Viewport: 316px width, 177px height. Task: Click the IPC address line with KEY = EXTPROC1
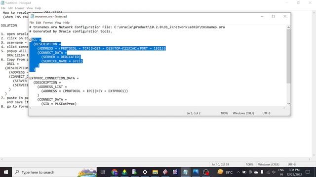tap(84, 91)
